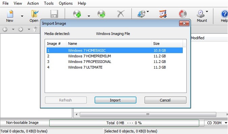Image resolution: width=228 pixels, height=134 pixels.
Task: Click the Size column header
Action: [167, 44]
